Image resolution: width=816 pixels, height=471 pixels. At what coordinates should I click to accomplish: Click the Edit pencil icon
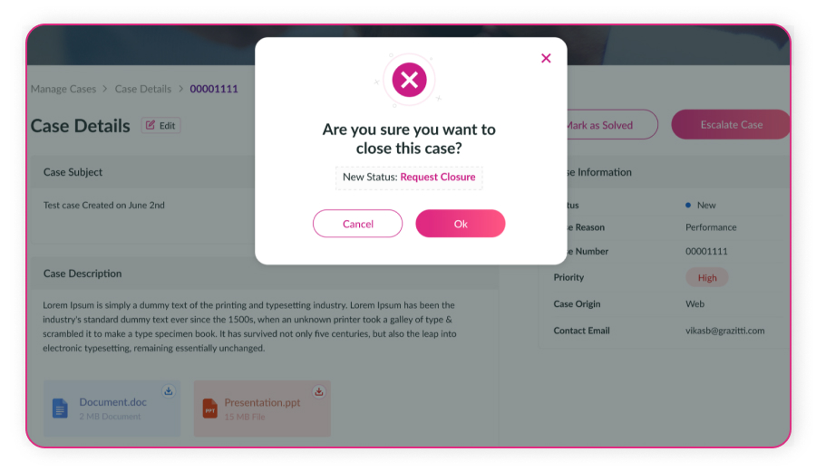[151, 126]
